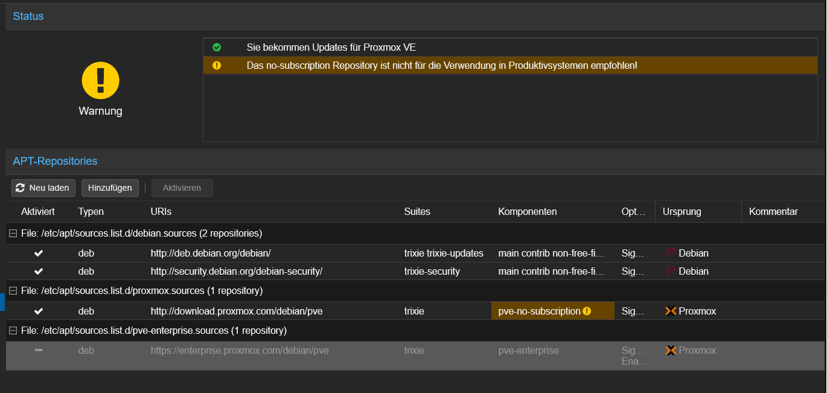Click the Debian icon on the security repository row
The width and height of the screenshot is (827, 393).
tap(671, 271)
